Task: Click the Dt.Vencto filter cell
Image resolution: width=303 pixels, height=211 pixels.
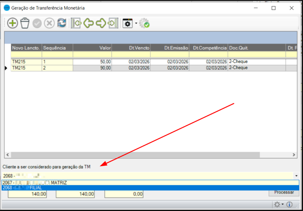Action: pos(131,55)
